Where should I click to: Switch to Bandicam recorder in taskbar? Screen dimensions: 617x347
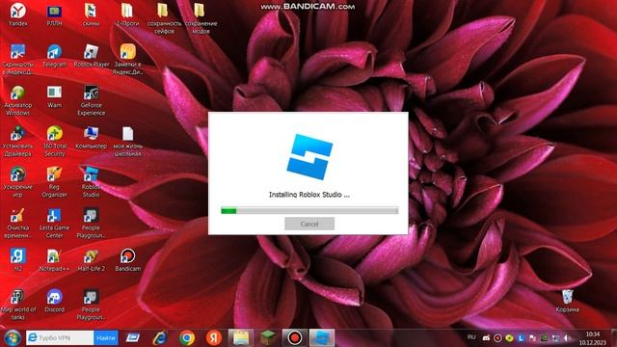click(x=294, y=338)
